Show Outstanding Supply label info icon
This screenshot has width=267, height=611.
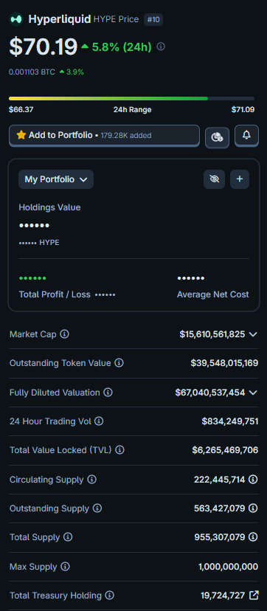(x=97, y=508)
